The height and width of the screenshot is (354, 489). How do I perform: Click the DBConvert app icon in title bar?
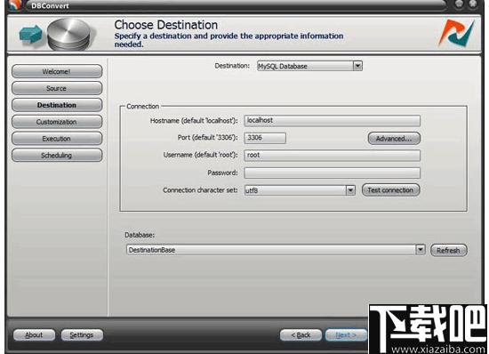point(15,4)
